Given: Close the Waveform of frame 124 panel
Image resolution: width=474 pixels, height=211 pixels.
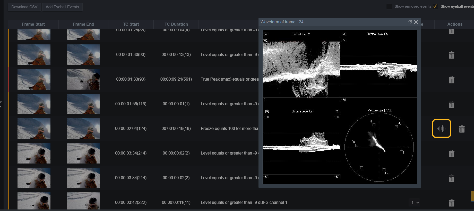Looking at the screenshot, I should pos(416,22).
